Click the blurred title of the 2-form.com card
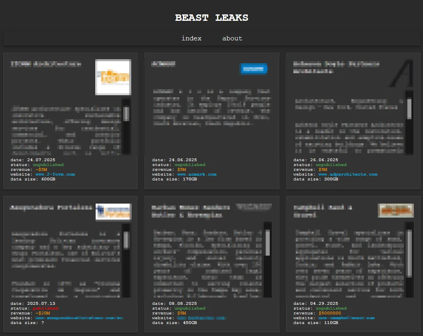This screenshot has width=423, height=336. pyautogui.click(x=46, y=64)
